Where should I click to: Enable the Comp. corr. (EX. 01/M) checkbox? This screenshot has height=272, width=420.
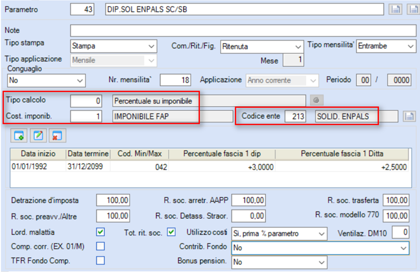(101, 246)
